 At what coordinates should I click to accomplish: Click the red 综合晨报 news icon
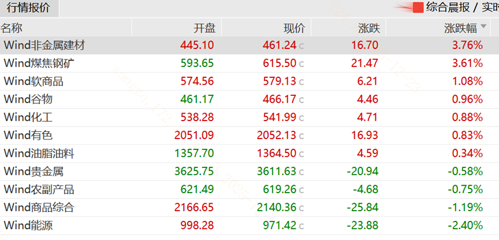click(x=418, y=7)
